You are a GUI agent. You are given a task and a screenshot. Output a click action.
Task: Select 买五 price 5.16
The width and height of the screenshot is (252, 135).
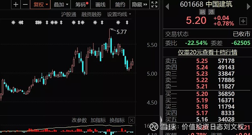point(202,120)
